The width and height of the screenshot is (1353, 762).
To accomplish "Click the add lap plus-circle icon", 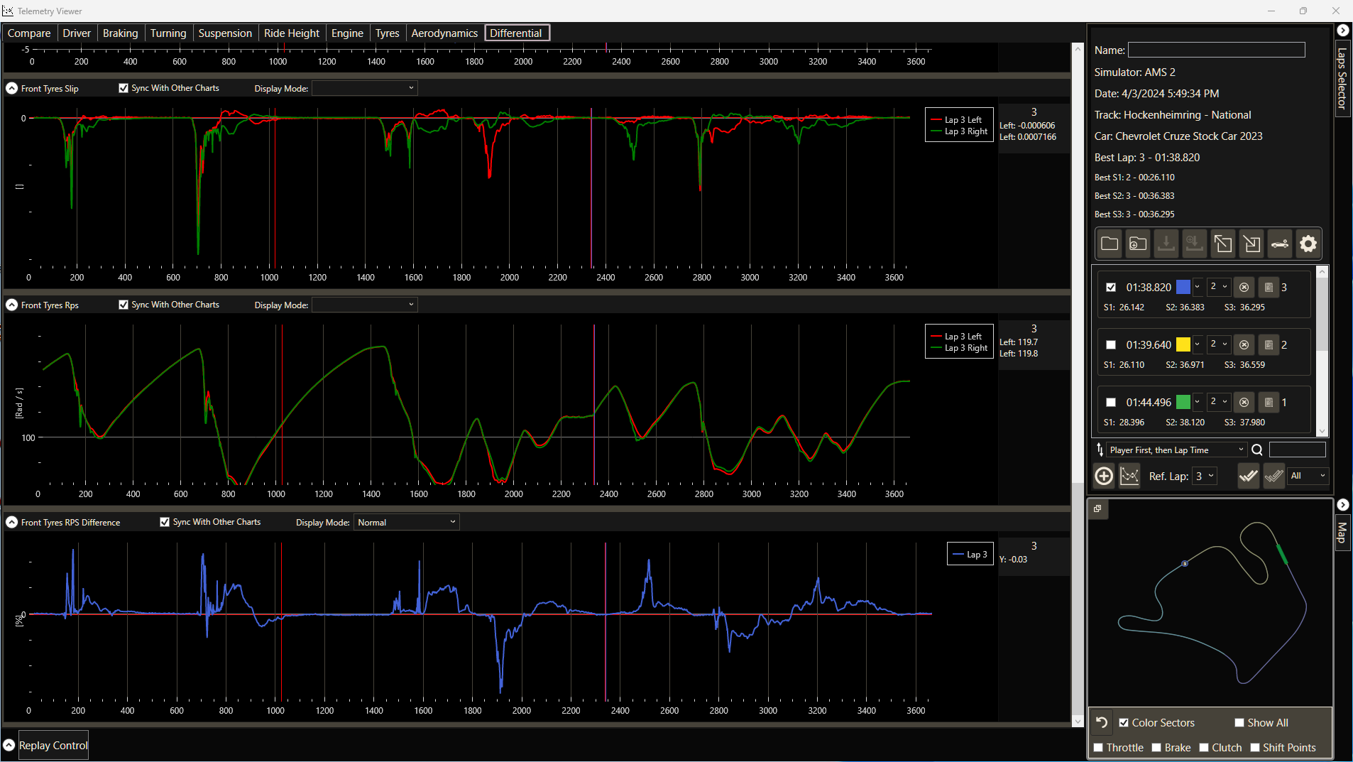I will click(1104, 476).
